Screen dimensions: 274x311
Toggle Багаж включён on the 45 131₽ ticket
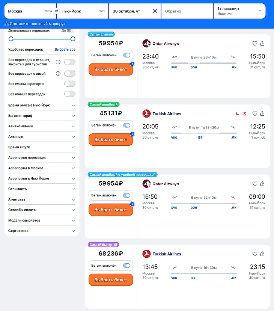tap(127, 125)
